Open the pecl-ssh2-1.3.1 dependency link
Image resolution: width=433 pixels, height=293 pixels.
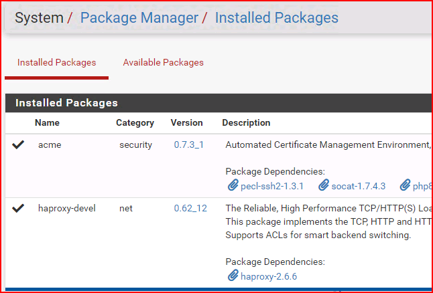[272, 187]
